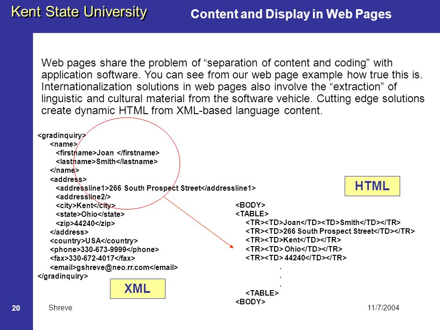440x330 pixels.
Task: Click the last <TABLE> tag in HTML
Action: tap(262, 293)
